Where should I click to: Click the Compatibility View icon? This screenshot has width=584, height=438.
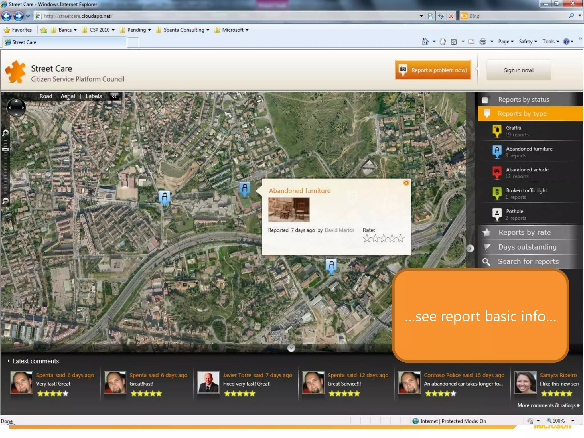pyautogui.click(x=430, y=16)
